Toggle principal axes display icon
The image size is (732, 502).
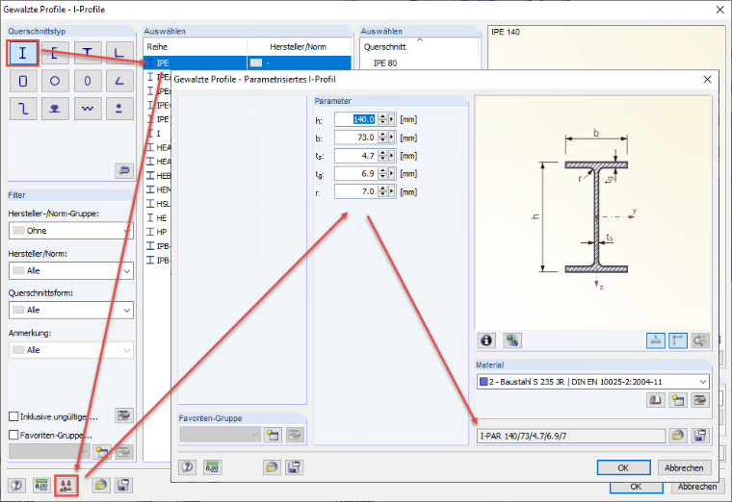coord(656,340)
